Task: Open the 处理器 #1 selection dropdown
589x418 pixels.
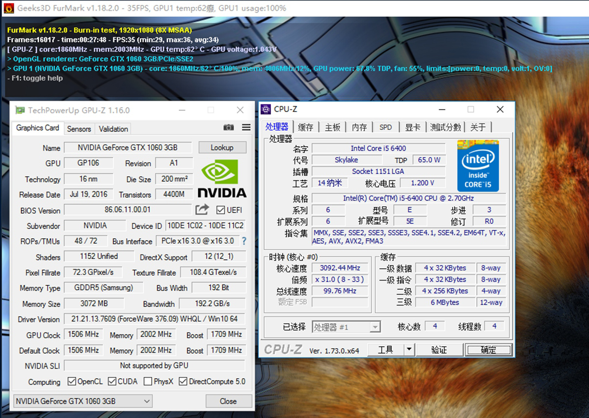Action: tap(375, 327)
